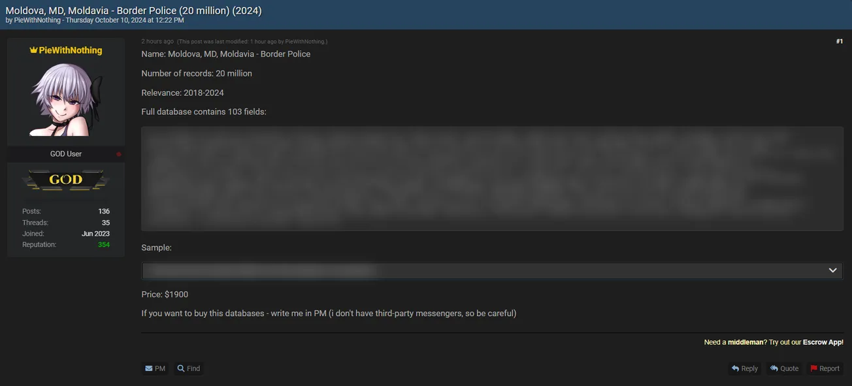Click the red Report flag icon
This screenshot has height=386, width=852.
coord(814,368)
